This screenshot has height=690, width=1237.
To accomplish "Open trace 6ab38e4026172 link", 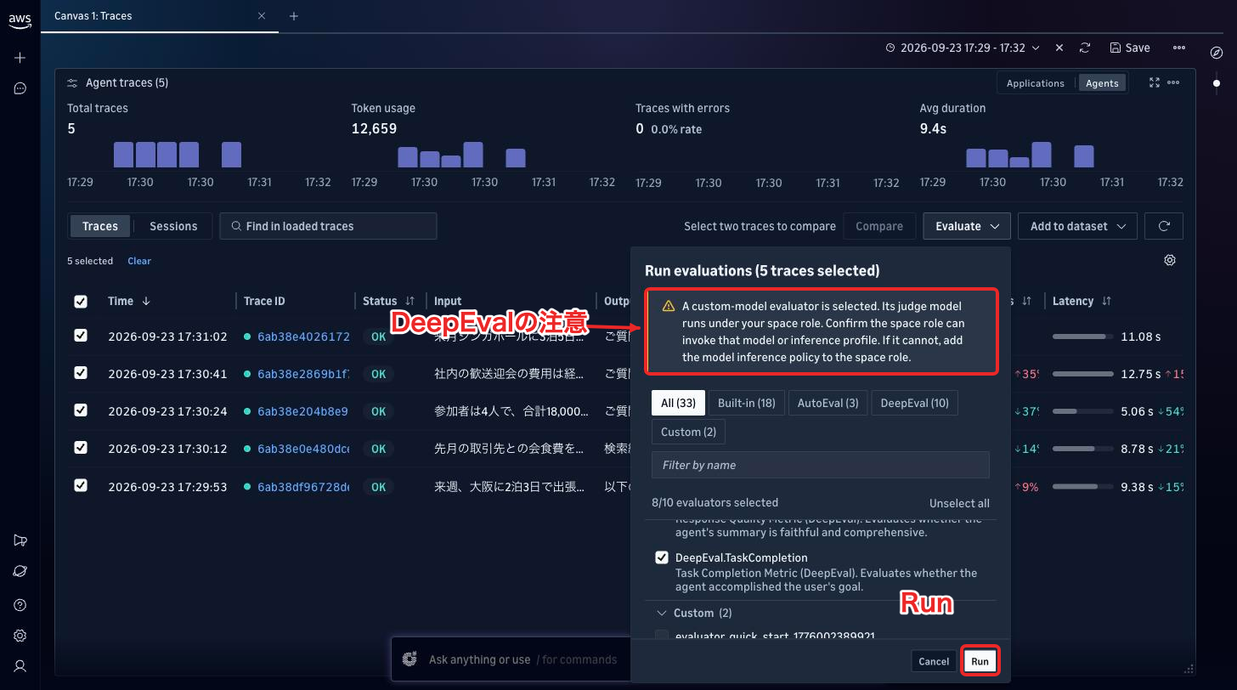I will [303, 337].
